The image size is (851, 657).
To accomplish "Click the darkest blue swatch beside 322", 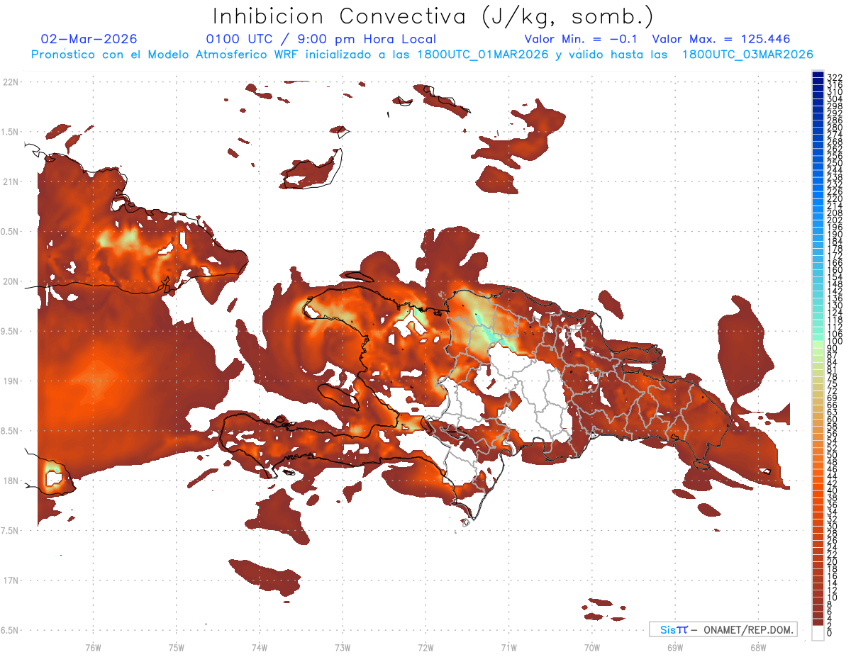I will [818, 76].
